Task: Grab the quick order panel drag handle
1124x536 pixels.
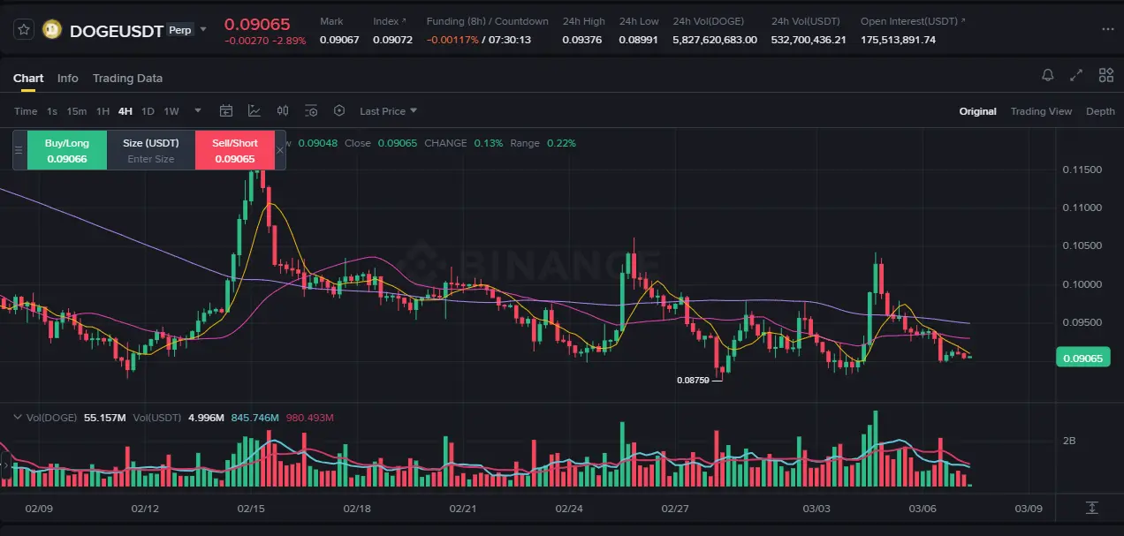Action: (x=19, y=150)
